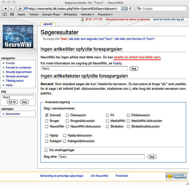The width and height of the screenshot is (189, 185).
Task: Open the Yahoo! bookmark
Action: (34, 14)
